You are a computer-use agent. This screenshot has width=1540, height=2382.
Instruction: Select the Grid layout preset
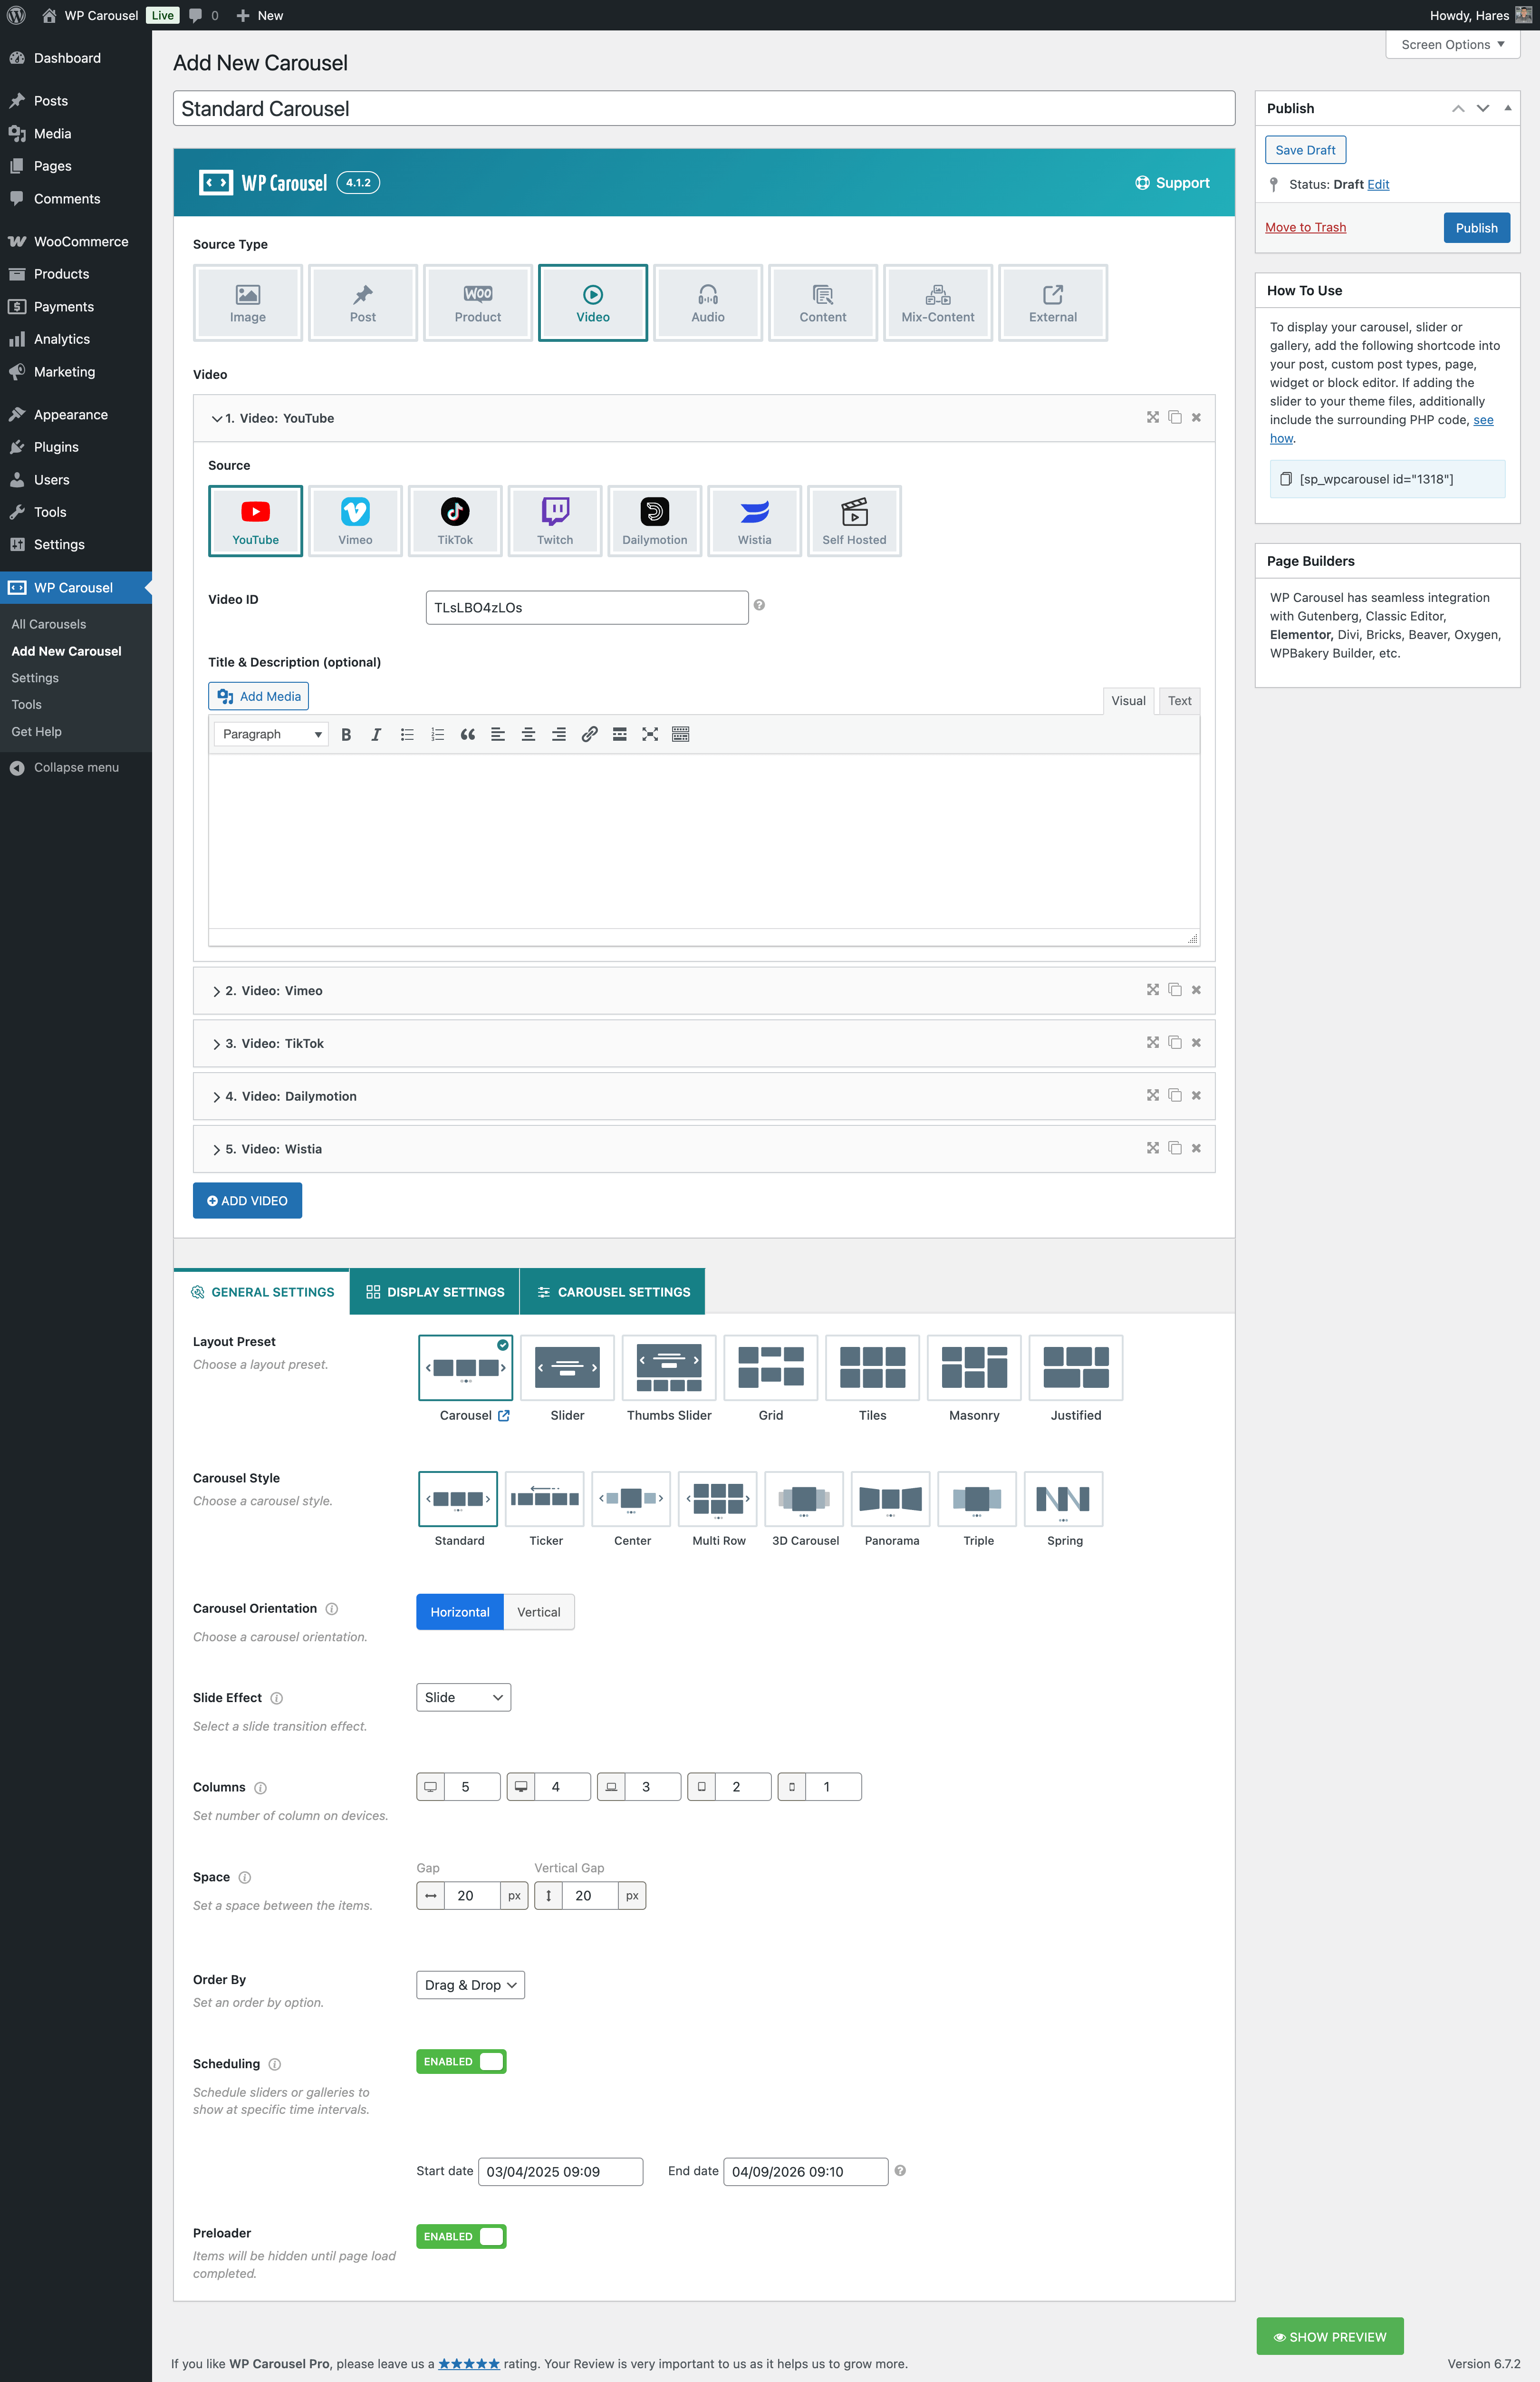771,1367
